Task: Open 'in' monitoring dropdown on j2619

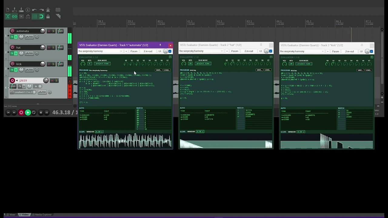Action: [38, 86]
